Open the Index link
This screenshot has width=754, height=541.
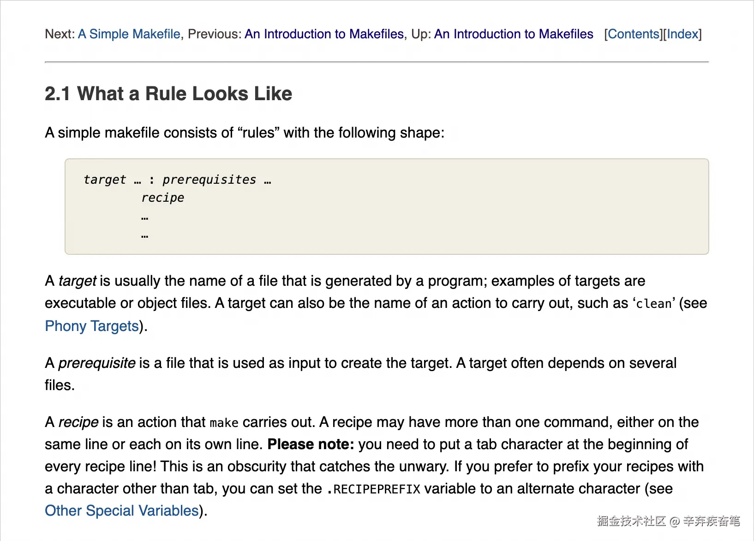coord(682,34)
